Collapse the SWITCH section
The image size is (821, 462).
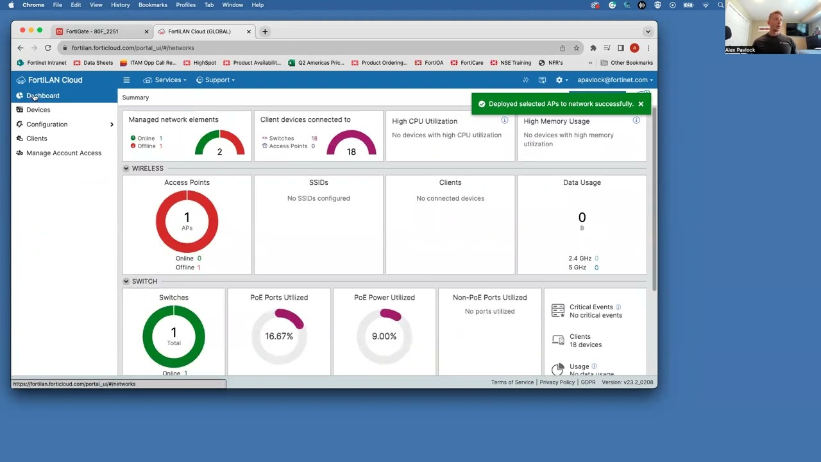coord(126,282)
